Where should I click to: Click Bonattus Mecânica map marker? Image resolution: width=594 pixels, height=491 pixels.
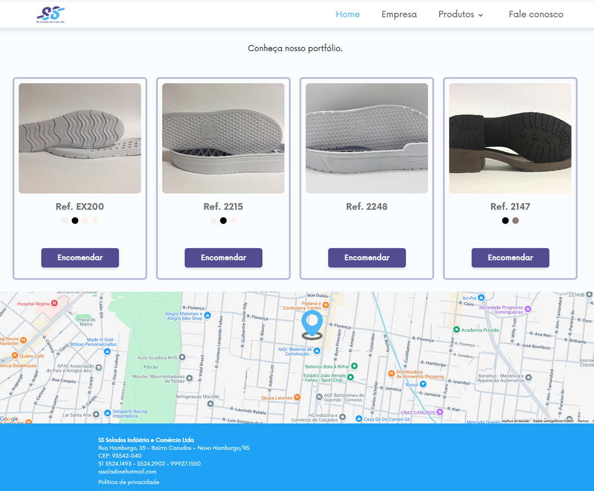click(529, 377)
